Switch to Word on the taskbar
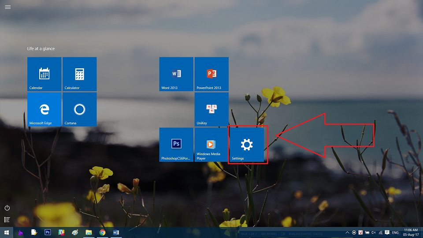 point(116,232)
